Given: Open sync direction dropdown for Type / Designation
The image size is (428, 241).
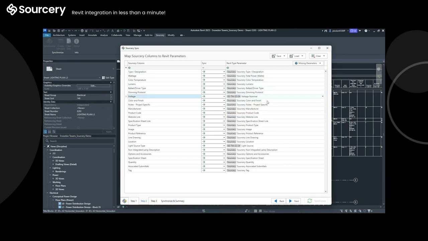Looking at the screenshot, I should (224, 72).
